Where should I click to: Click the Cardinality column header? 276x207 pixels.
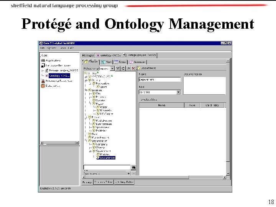click(212, 105)
